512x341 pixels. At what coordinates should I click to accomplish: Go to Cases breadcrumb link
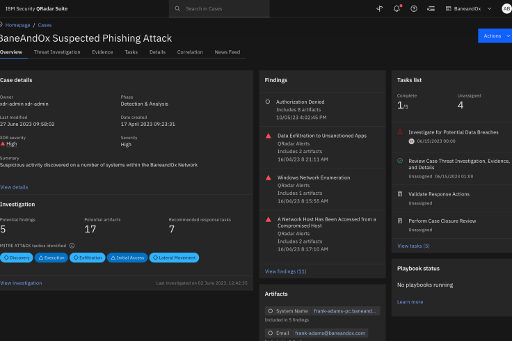pyautogui.click(x=45, y=25)
